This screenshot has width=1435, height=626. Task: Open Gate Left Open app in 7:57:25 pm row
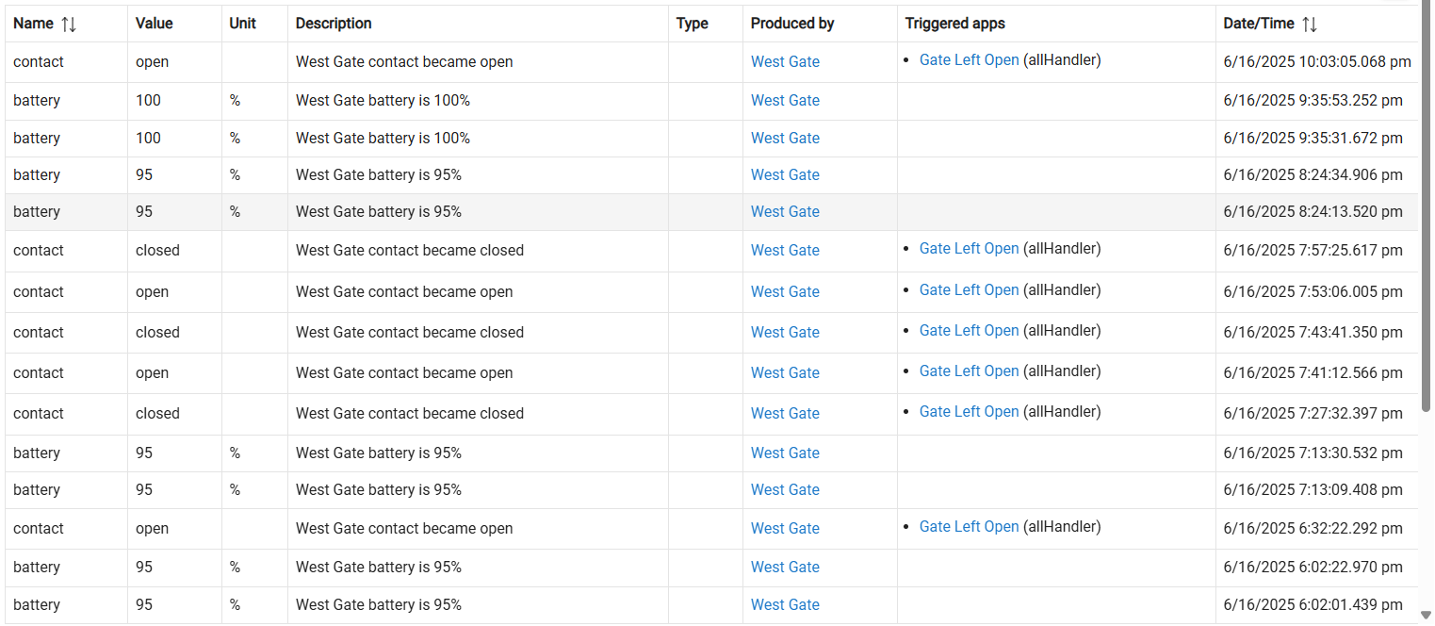(969, 249)
